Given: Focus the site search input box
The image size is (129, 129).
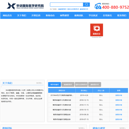Looking at the screenshot, I should pos(67,5).
